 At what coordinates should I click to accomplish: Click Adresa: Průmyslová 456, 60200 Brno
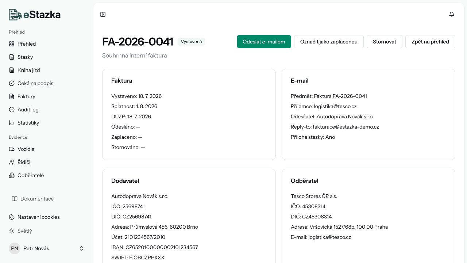point(155,227)
